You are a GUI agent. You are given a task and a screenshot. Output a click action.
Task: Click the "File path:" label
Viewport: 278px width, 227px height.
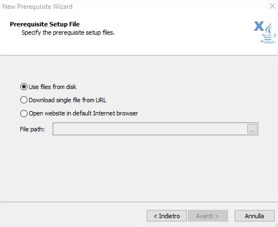(32, 129)
